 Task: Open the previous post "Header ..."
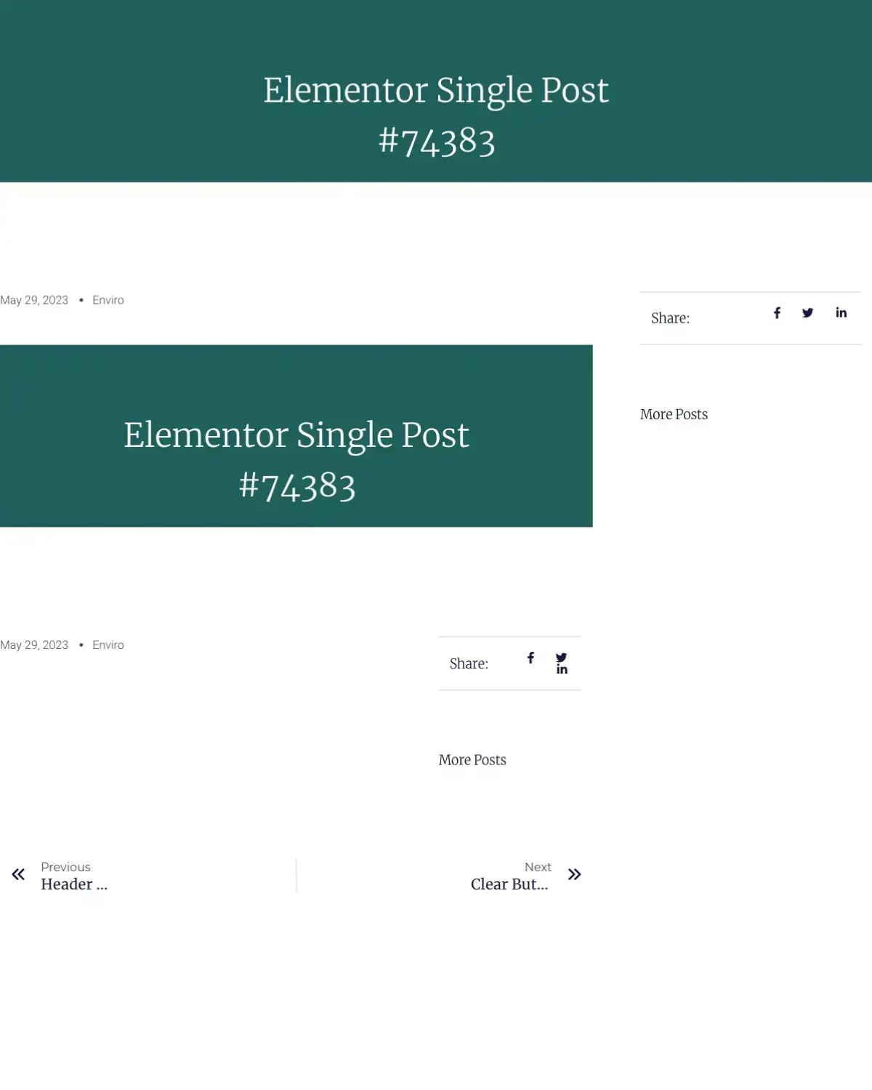[74, 884]
